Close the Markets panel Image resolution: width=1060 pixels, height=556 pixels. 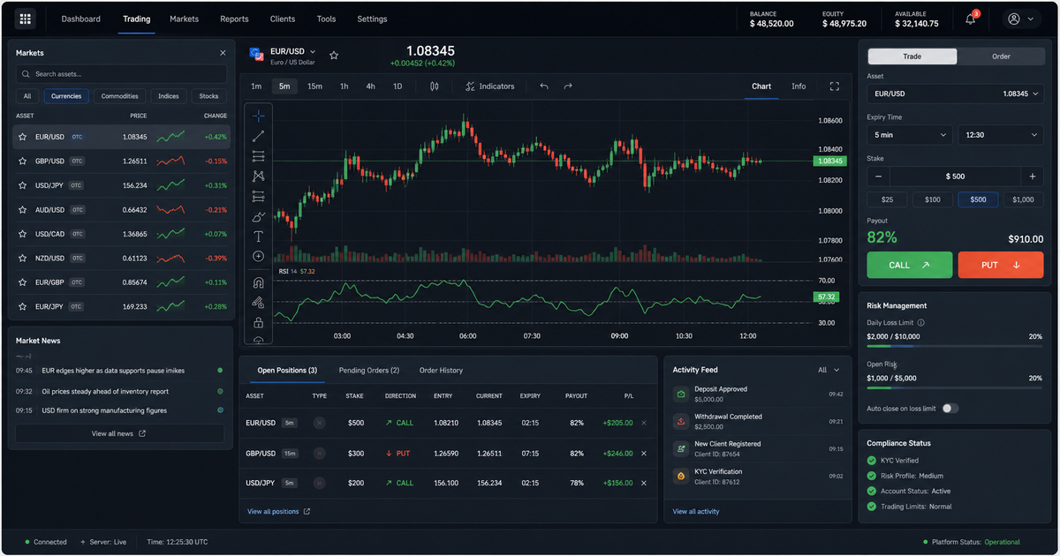223,53
